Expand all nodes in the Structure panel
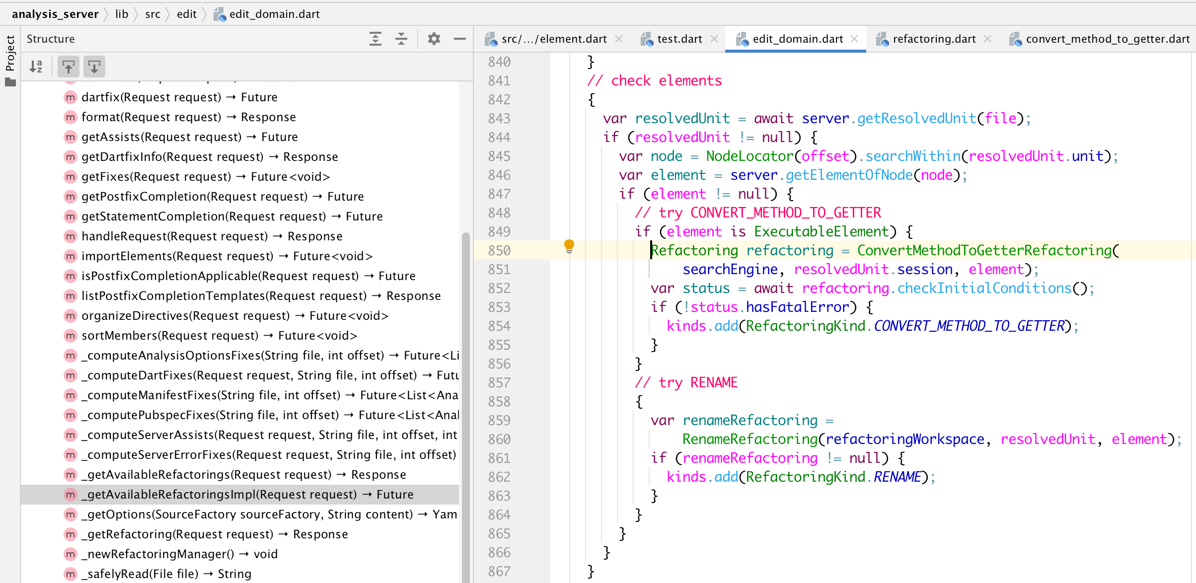Screen dimensions: 1196x583 click(375, 39)
